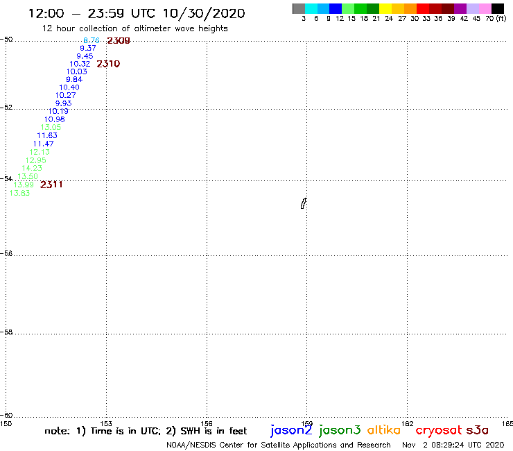
Task: Click the cyan swatch in the legend
Action: click(311, 8)
